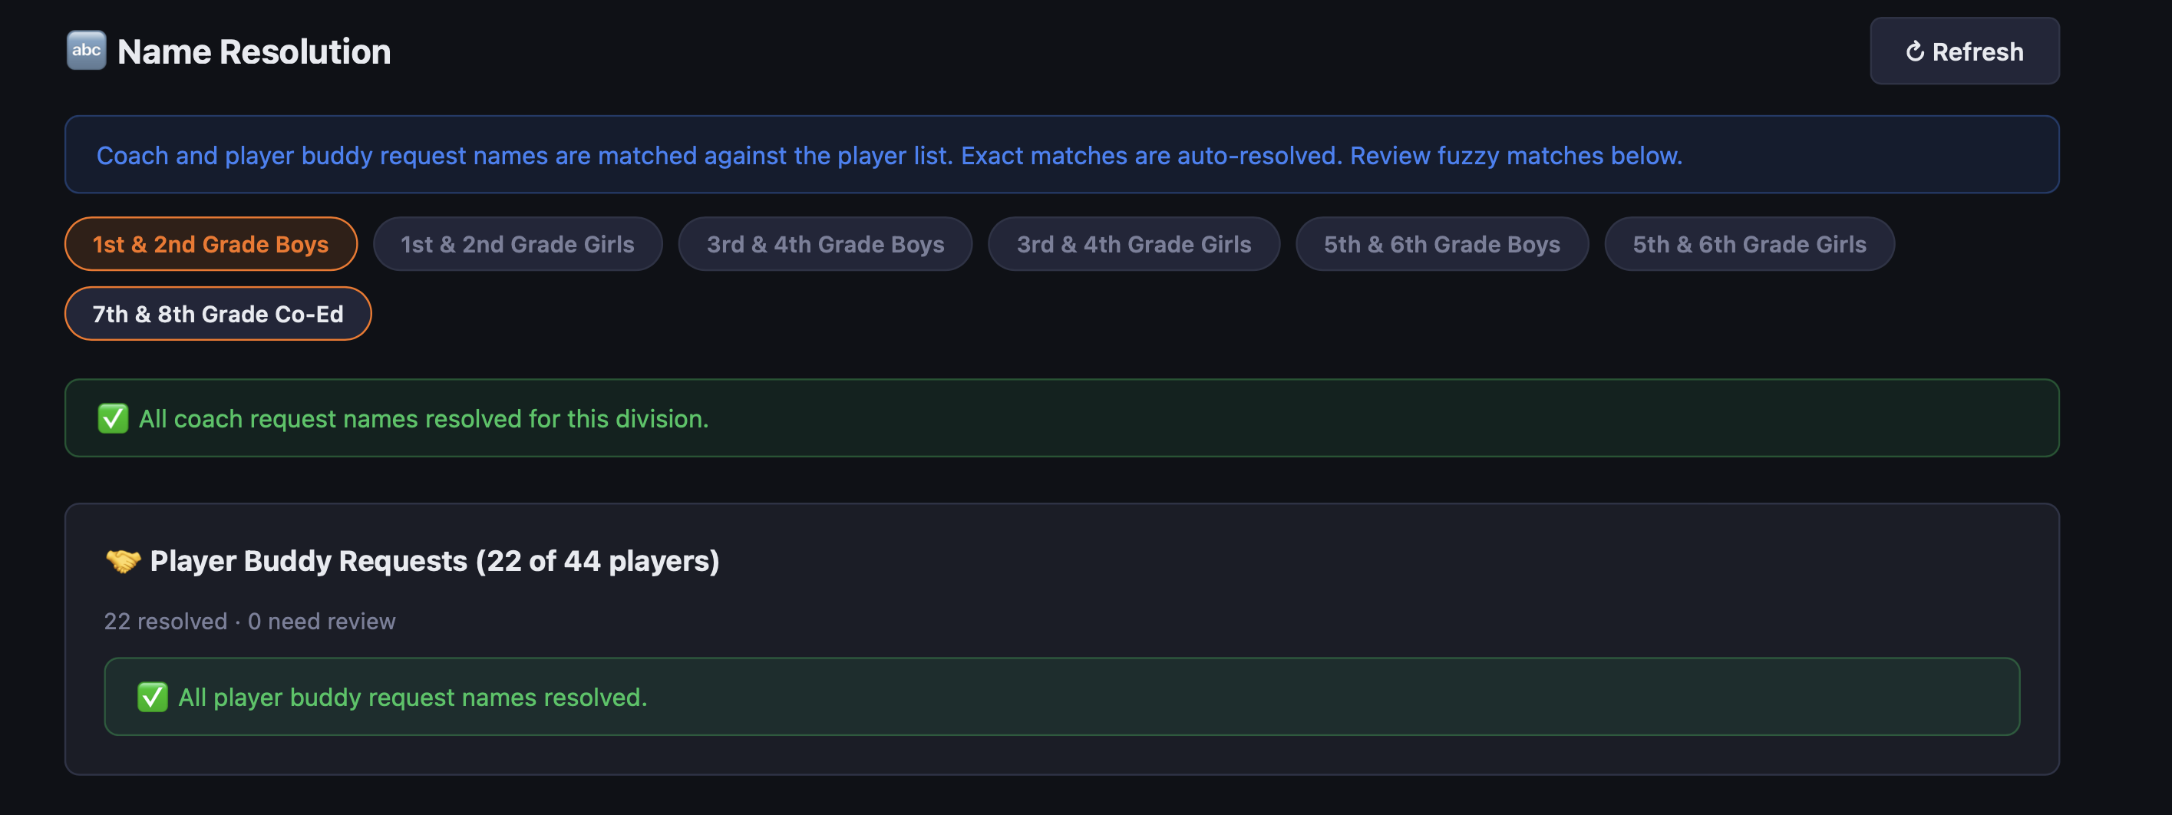Click "All player buddy request names resolved" text
The image size is (2172, 815).
coord(412,698)
